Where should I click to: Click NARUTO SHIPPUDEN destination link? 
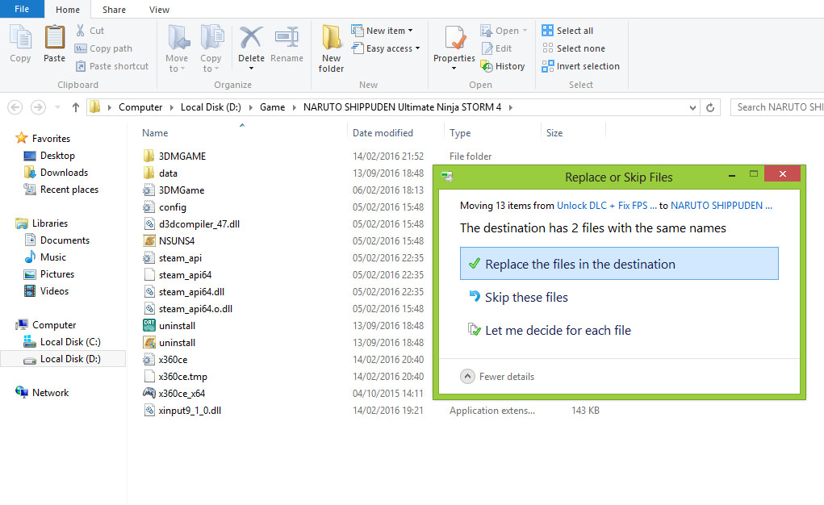tap(721, 206)
